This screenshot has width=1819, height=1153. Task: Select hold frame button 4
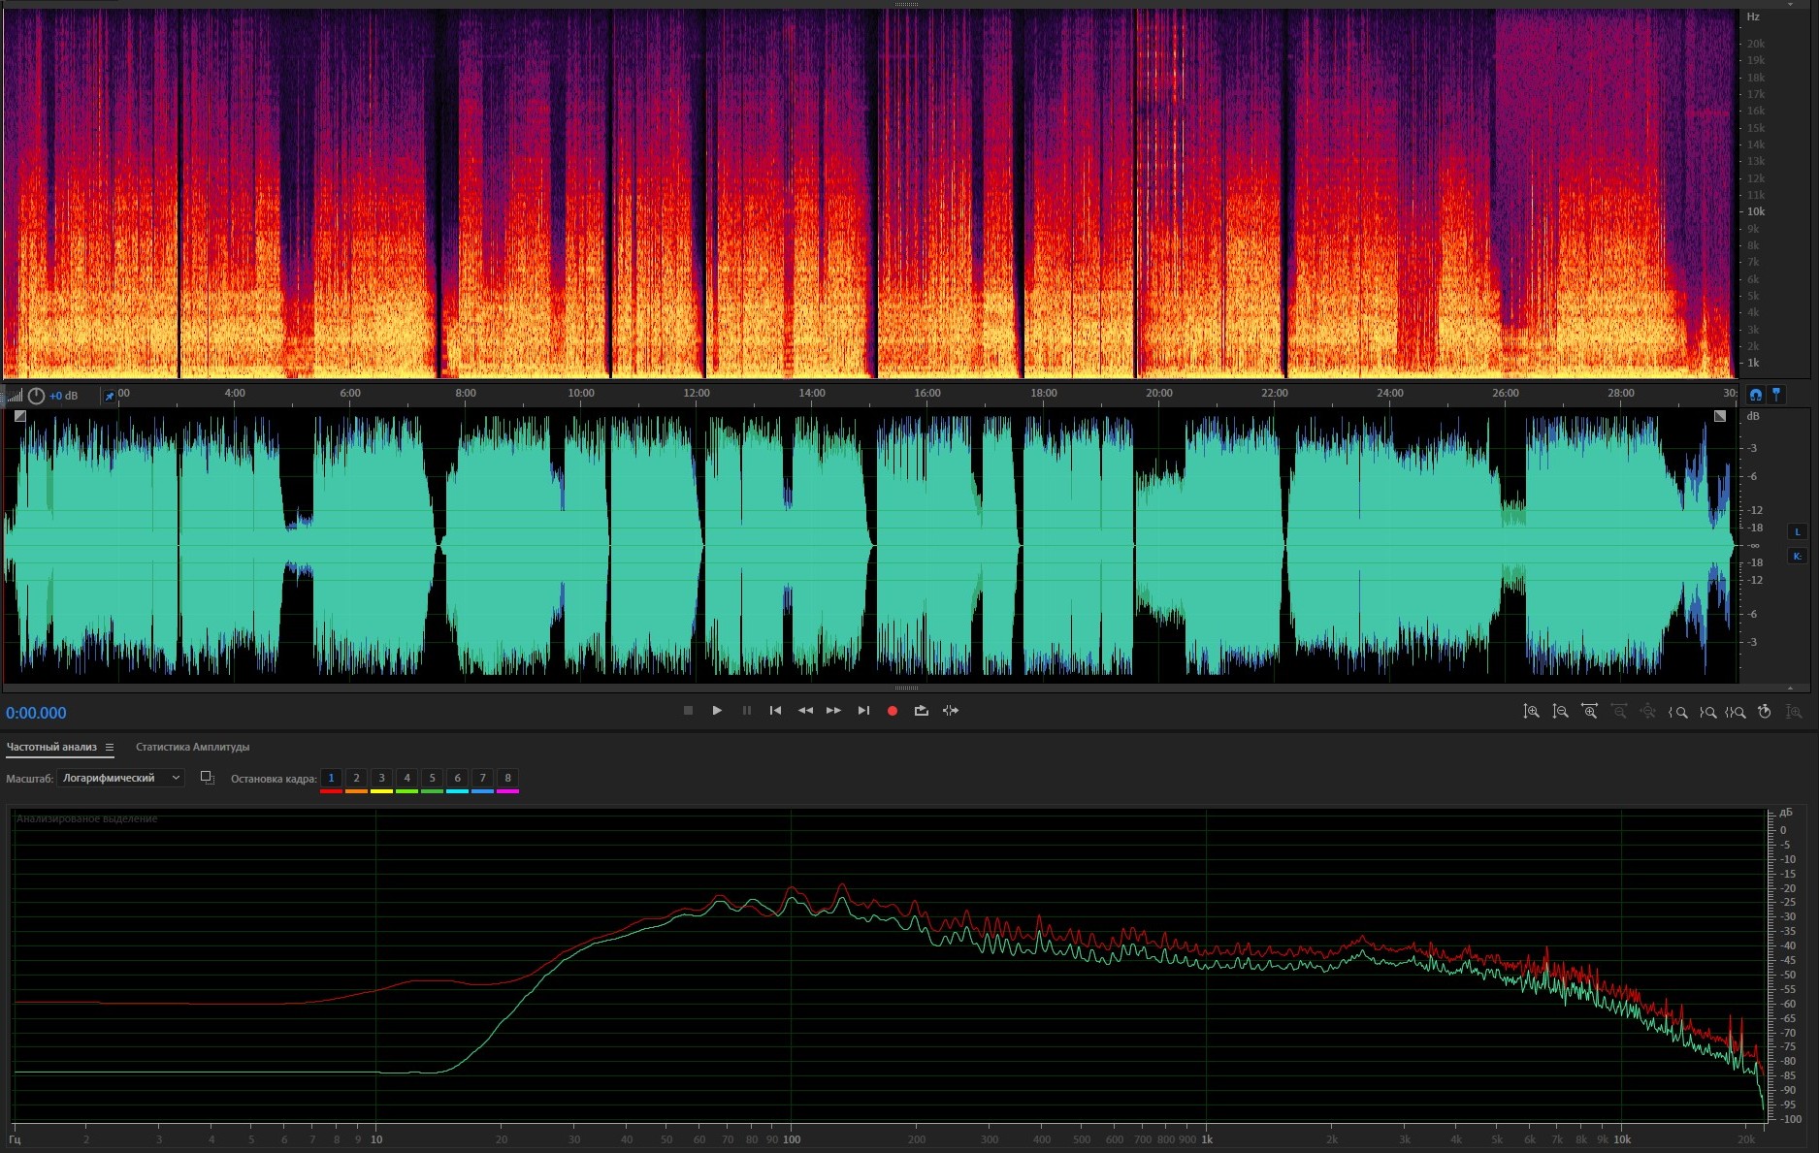click(x=406, y=778)
